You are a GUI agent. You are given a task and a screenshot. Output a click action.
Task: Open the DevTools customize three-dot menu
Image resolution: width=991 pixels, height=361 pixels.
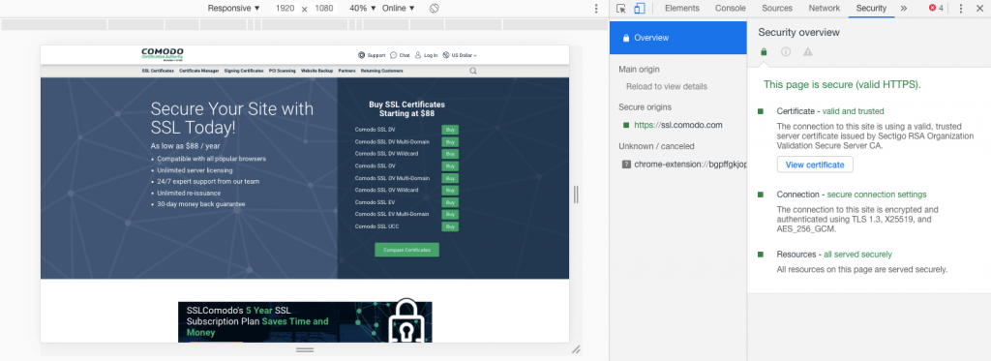(x=961, y=8)
